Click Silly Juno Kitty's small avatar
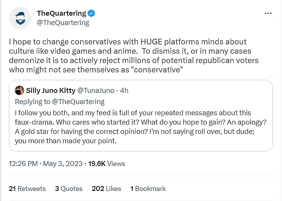 [x=19, y=91]
